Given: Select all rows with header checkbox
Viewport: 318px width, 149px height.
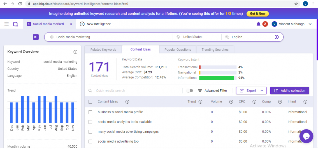Looking at the screenshot, I should tap(90, 102).
